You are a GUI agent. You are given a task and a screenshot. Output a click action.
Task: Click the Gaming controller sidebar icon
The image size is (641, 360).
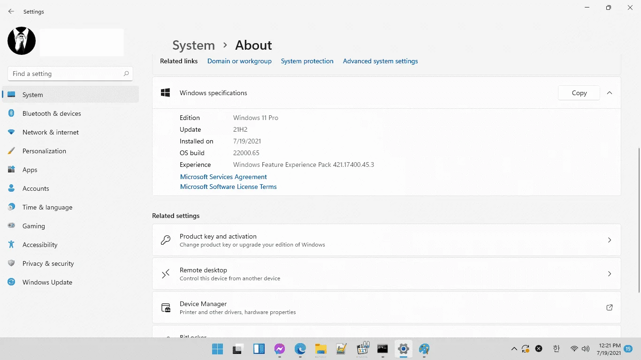(12, 226)
